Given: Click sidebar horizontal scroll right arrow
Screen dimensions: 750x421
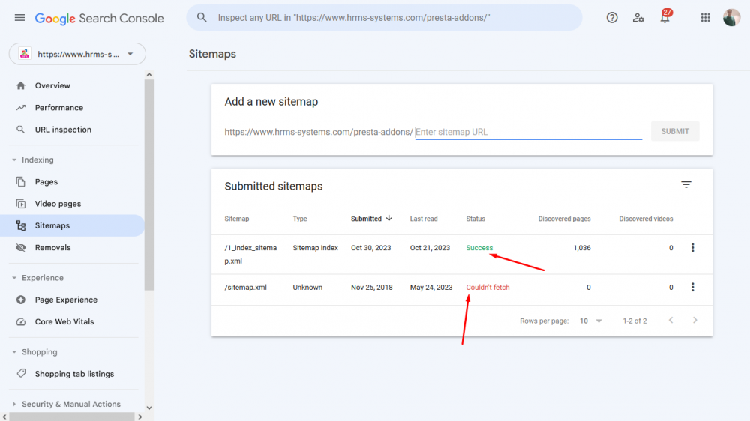Looking at the screenshot, I should tap(140, 417).
